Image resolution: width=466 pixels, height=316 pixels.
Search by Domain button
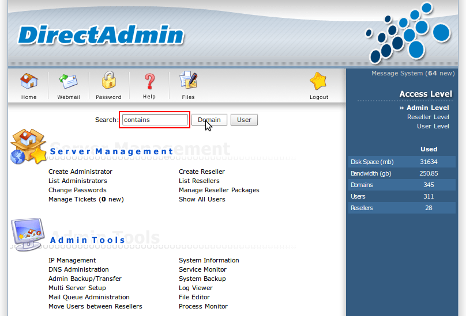(209, 120)
